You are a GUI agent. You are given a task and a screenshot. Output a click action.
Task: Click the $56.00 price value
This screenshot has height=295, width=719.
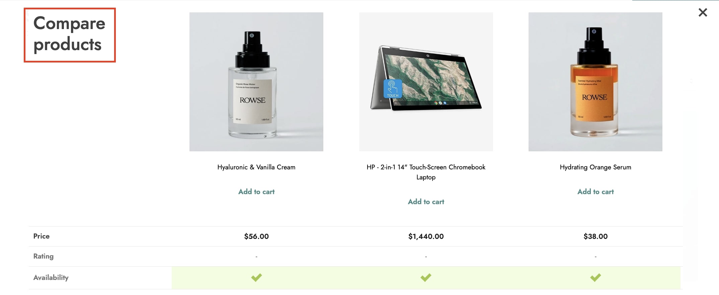click(256, 237)
